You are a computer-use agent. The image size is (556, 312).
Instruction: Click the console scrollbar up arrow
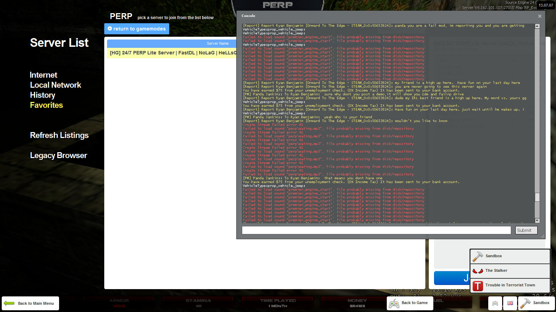(x=537, y=26)
